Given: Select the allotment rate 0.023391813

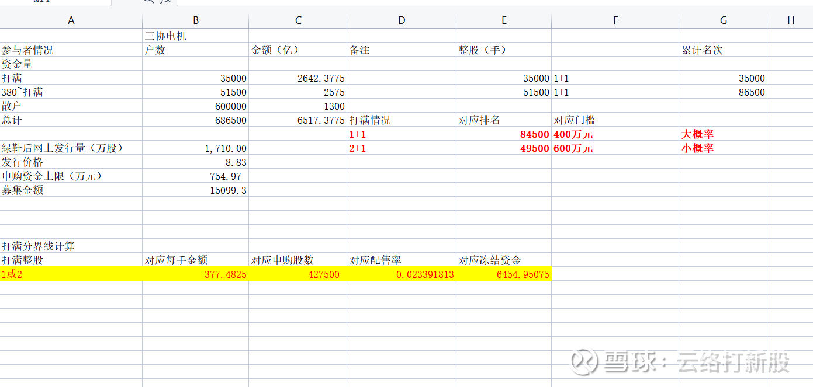Looking at the screenshot, I should coord(402,274).
